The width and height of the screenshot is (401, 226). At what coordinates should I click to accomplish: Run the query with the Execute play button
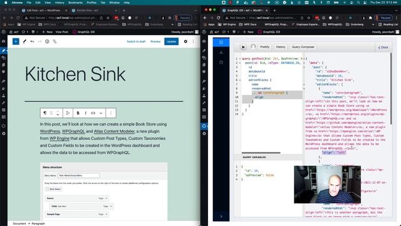pyautogui.click(x=243, y=47)
